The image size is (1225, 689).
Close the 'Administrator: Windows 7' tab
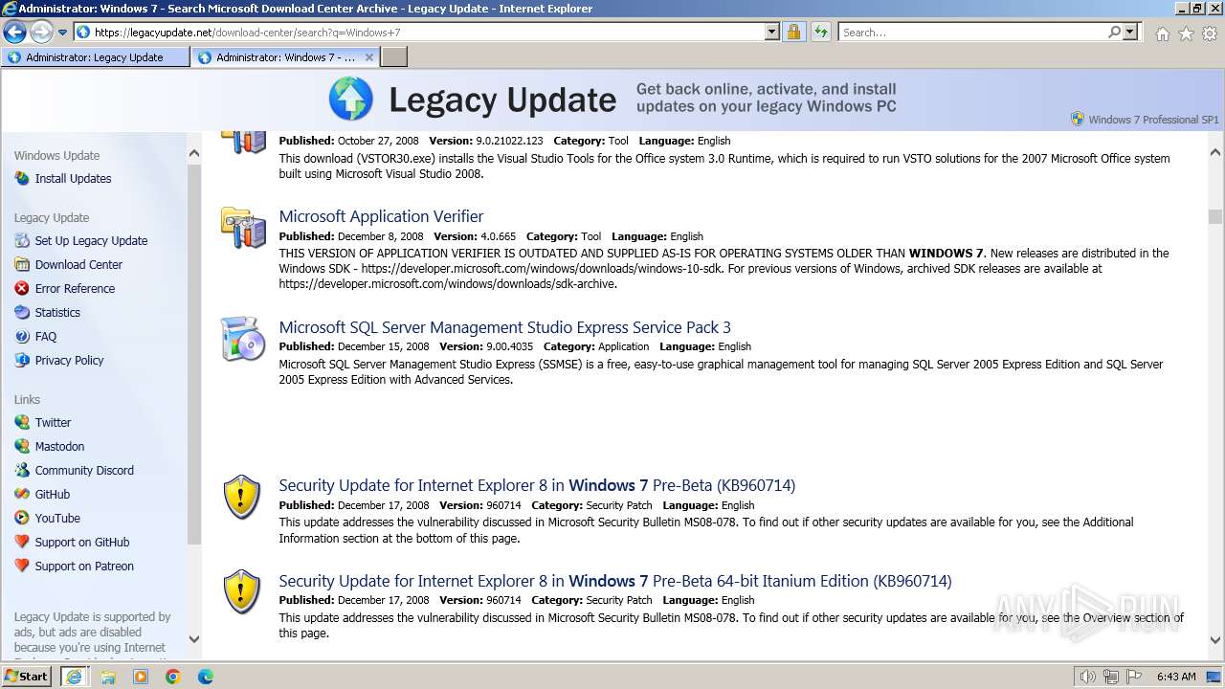pos(369,57)
